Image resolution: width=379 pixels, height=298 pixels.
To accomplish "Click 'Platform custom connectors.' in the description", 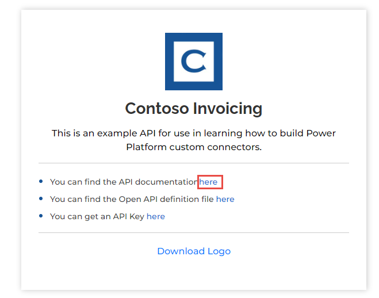I will click(x=194, y=147).
